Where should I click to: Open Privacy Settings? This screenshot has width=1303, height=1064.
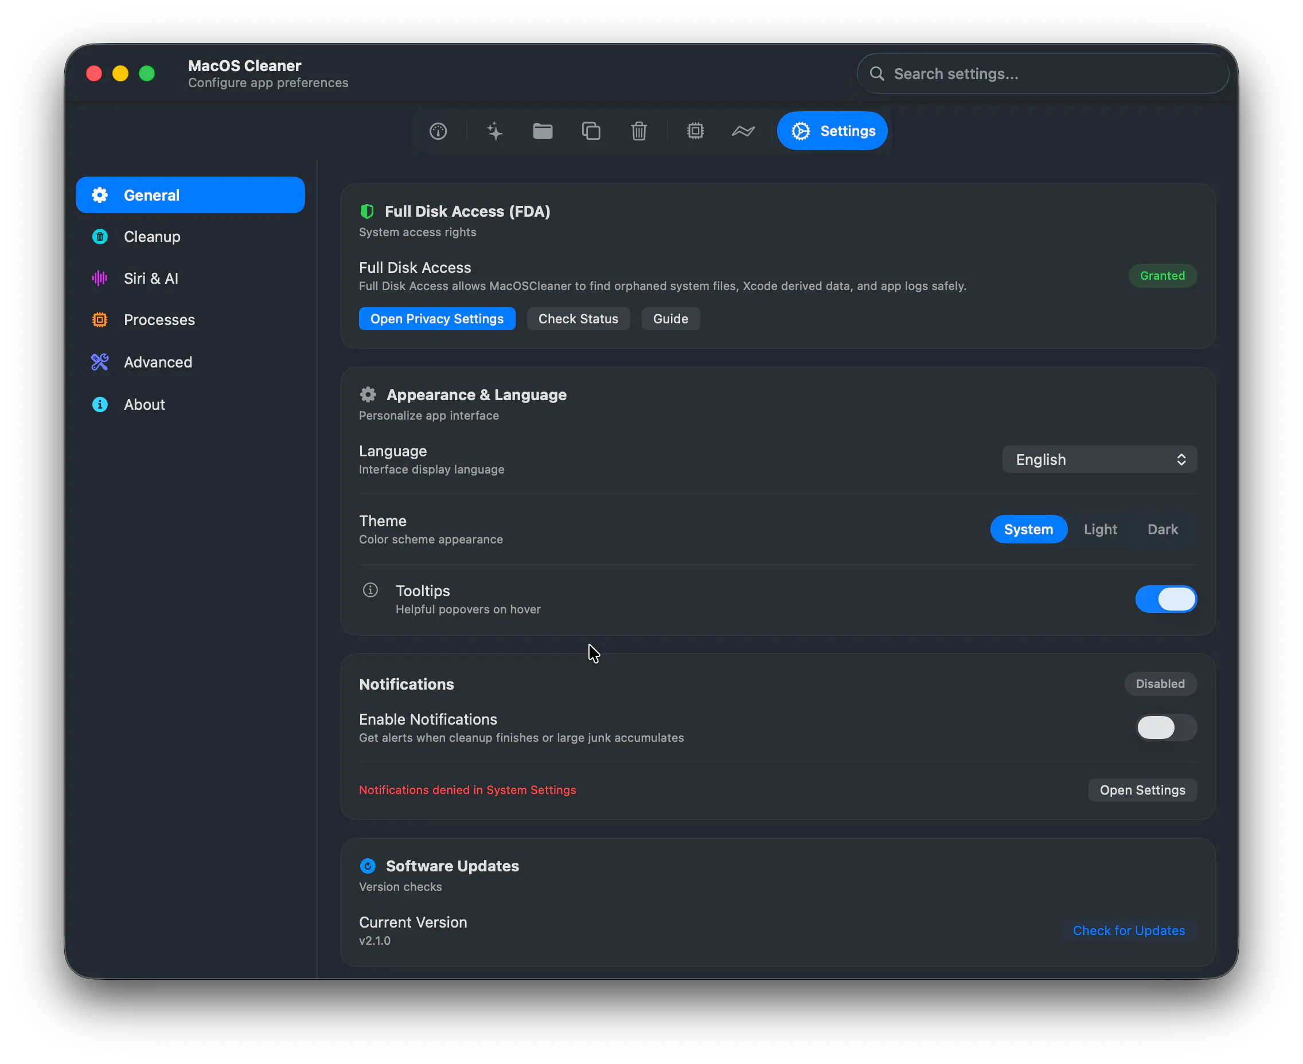point(436,319)
